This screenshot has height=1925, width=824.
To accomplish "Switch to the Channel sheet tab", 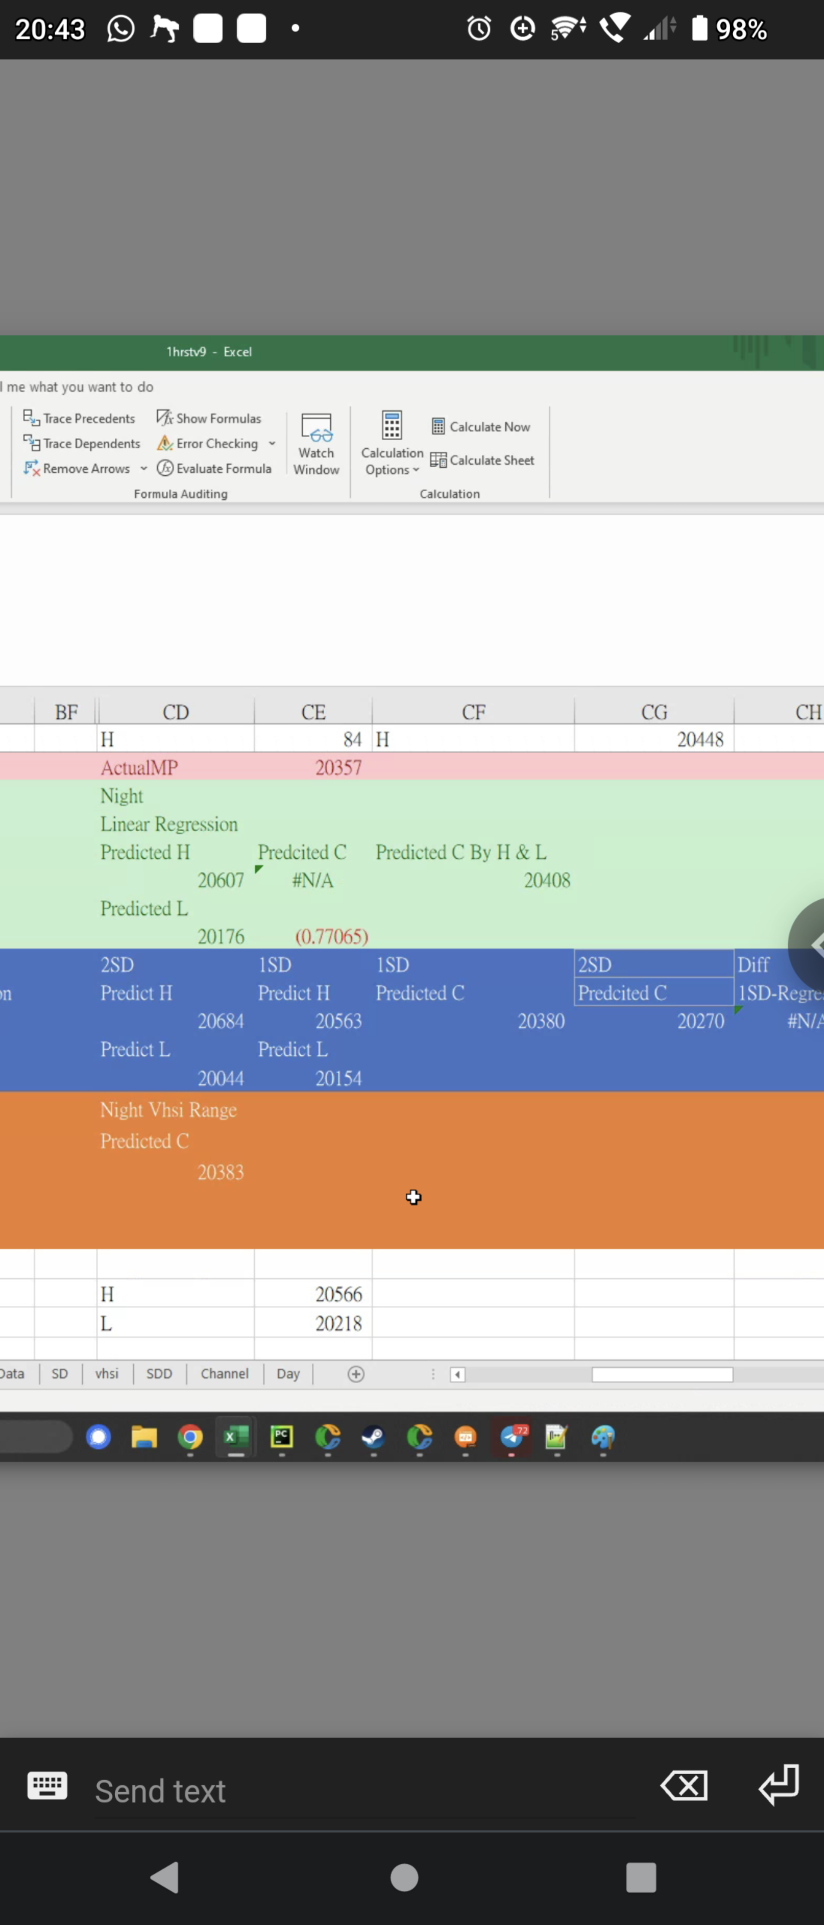I will pos(224,1374).
